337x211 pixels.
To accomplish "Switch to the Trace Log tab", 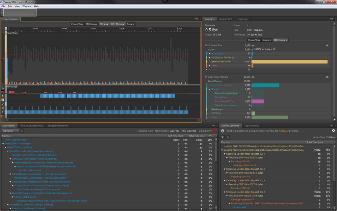I will click(243, 19).
